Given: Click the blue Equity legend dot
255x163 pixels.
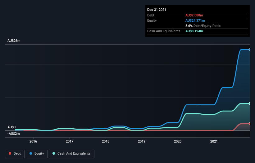Looking at the screenshot, I should 31,153.
